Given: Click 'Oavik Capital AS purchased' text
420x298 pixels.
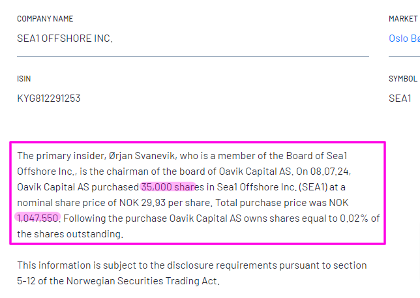Looking at the screenshot, I should point(78,187).
